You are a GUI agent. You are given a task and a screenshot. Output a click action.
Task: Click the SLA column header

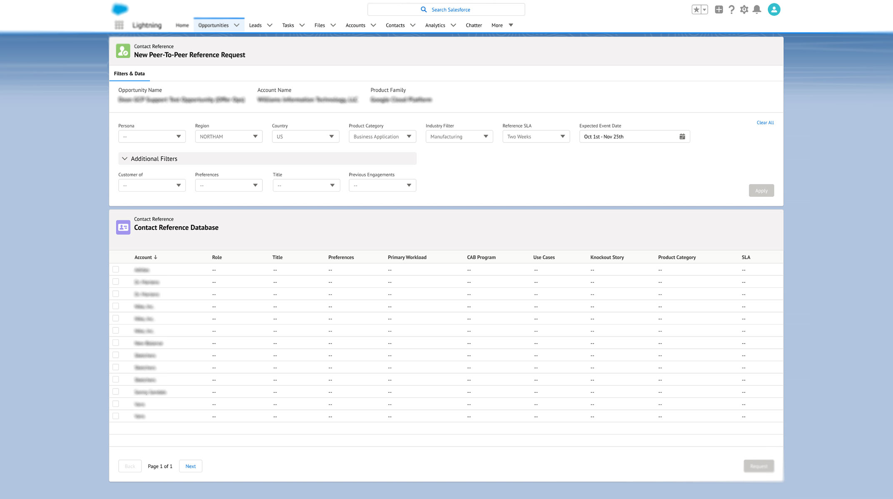(746, 257)
